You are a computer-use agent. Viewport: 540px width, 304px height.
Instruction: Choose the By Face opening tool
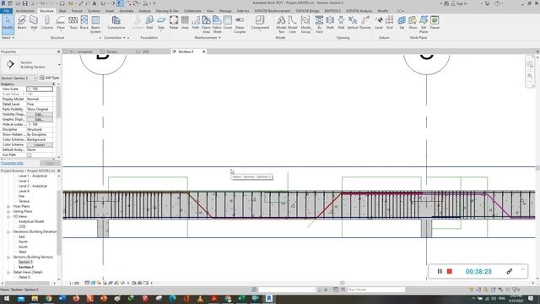click(x=319, y=24)
